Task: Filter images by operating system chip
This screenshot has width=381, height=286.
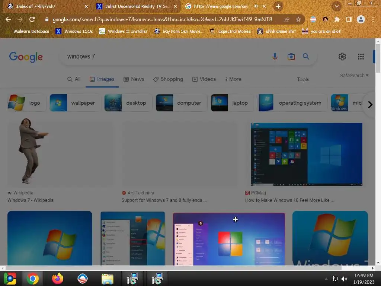Action: pyautogui.click(x=293, y=103)
